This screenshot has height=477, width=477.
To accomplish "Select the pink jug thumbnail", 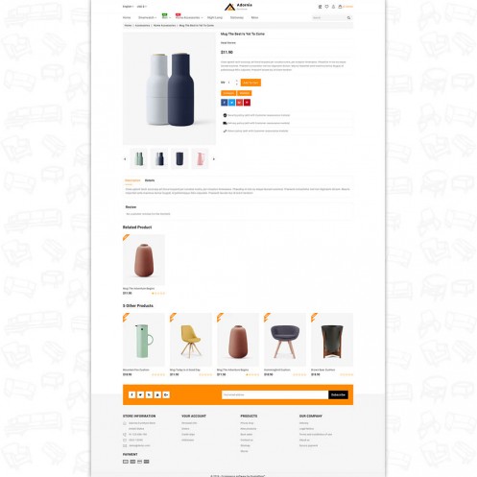I will [200, 159].
